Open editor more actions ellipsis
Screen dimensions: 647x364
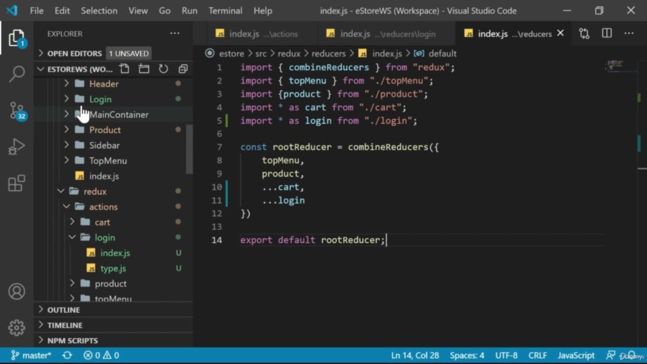[629, 33]
